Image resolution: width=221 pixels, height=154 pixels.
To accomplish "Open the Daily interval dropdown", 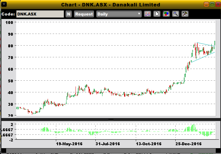I will 119,14.
